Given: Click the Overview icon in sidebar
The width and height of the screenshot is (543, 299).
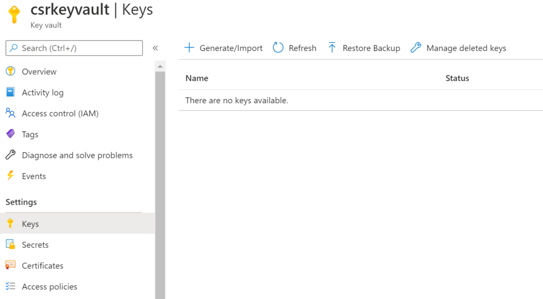Looking at the screenshot, I should coord(11,72).
